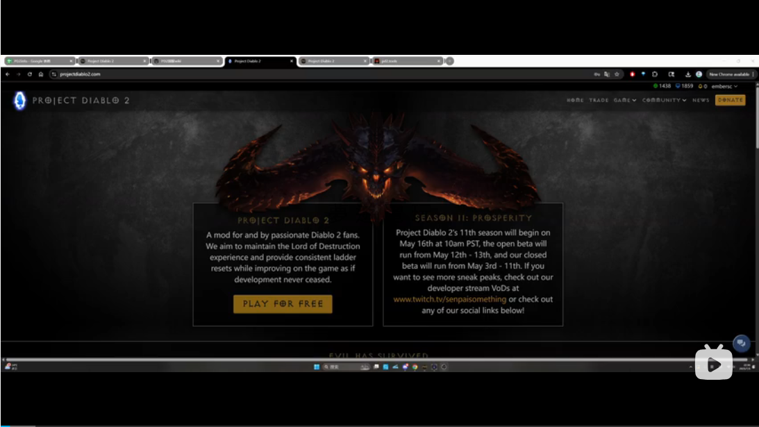This screenshot has width=759, height=427.
Task: Open the media control icon in toolbar
Action: click(672, 74)
